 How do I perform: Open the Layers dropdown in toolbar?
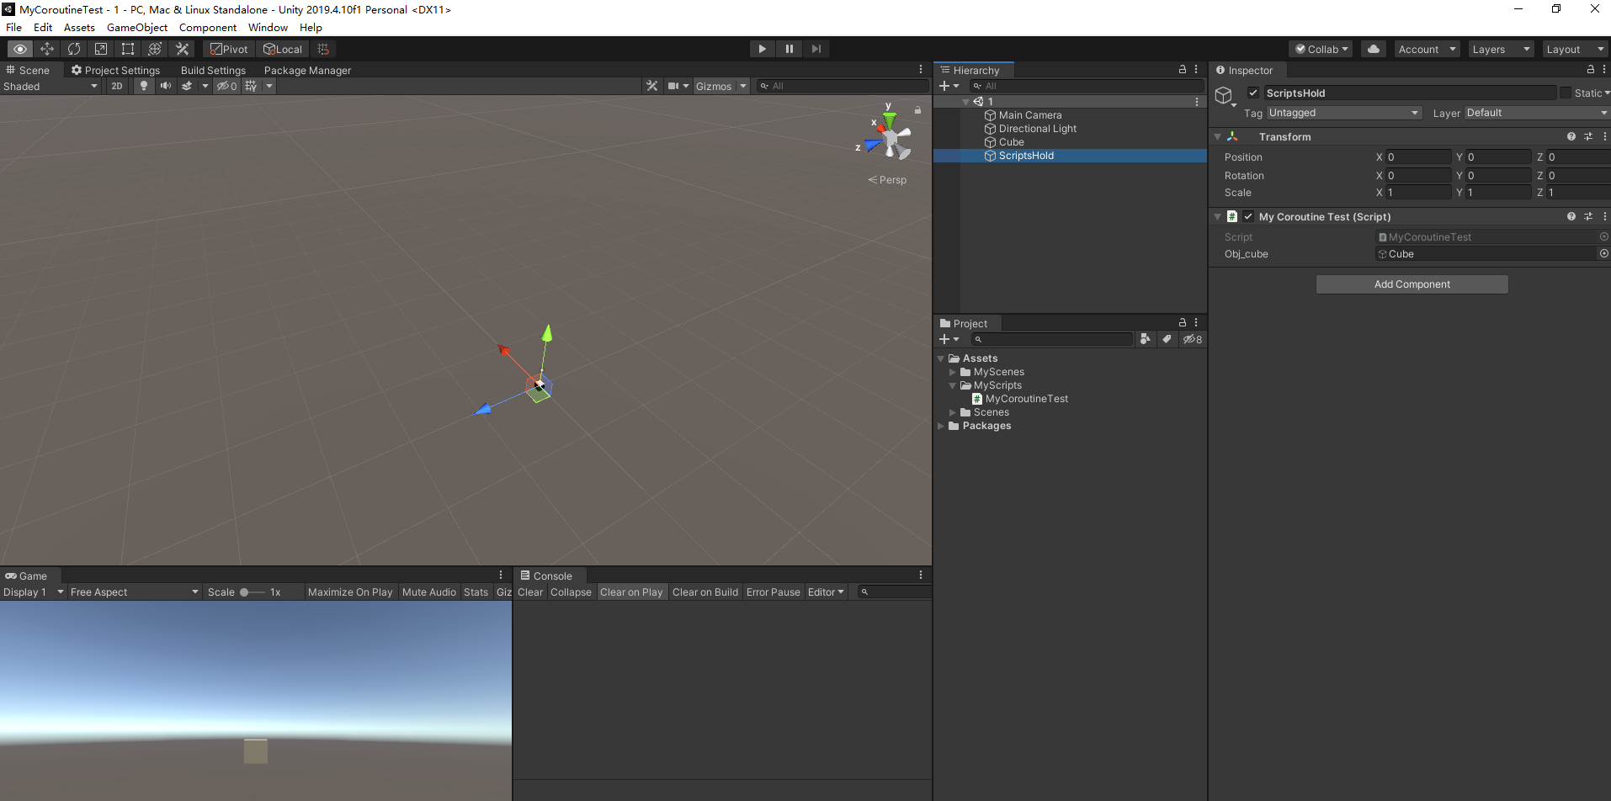(x=1501, y=49)
